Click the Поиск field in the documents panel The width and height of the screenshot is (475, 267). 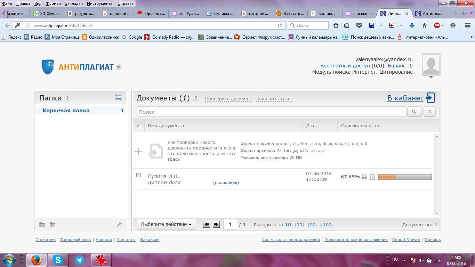pos(271,112)
